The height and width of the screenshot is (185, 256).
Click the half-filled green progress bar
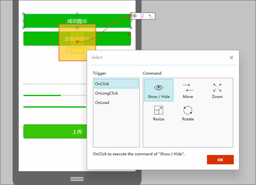point(53,96)
